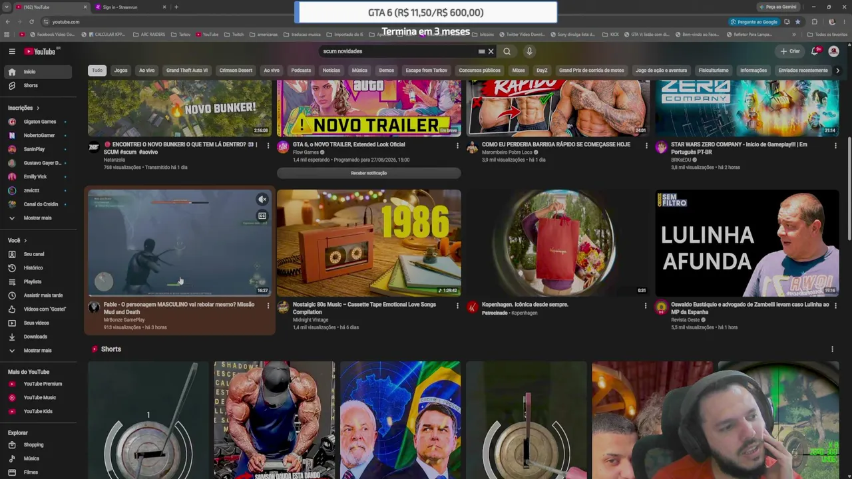
Task: Click the search magnifier button
Action: (507, 51)
